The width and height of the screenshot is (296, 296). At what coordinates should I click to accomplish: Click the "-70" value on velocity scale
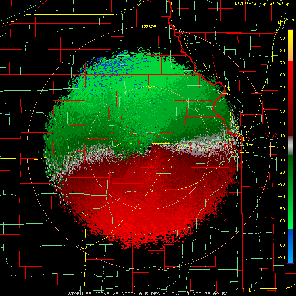[281, 233]
